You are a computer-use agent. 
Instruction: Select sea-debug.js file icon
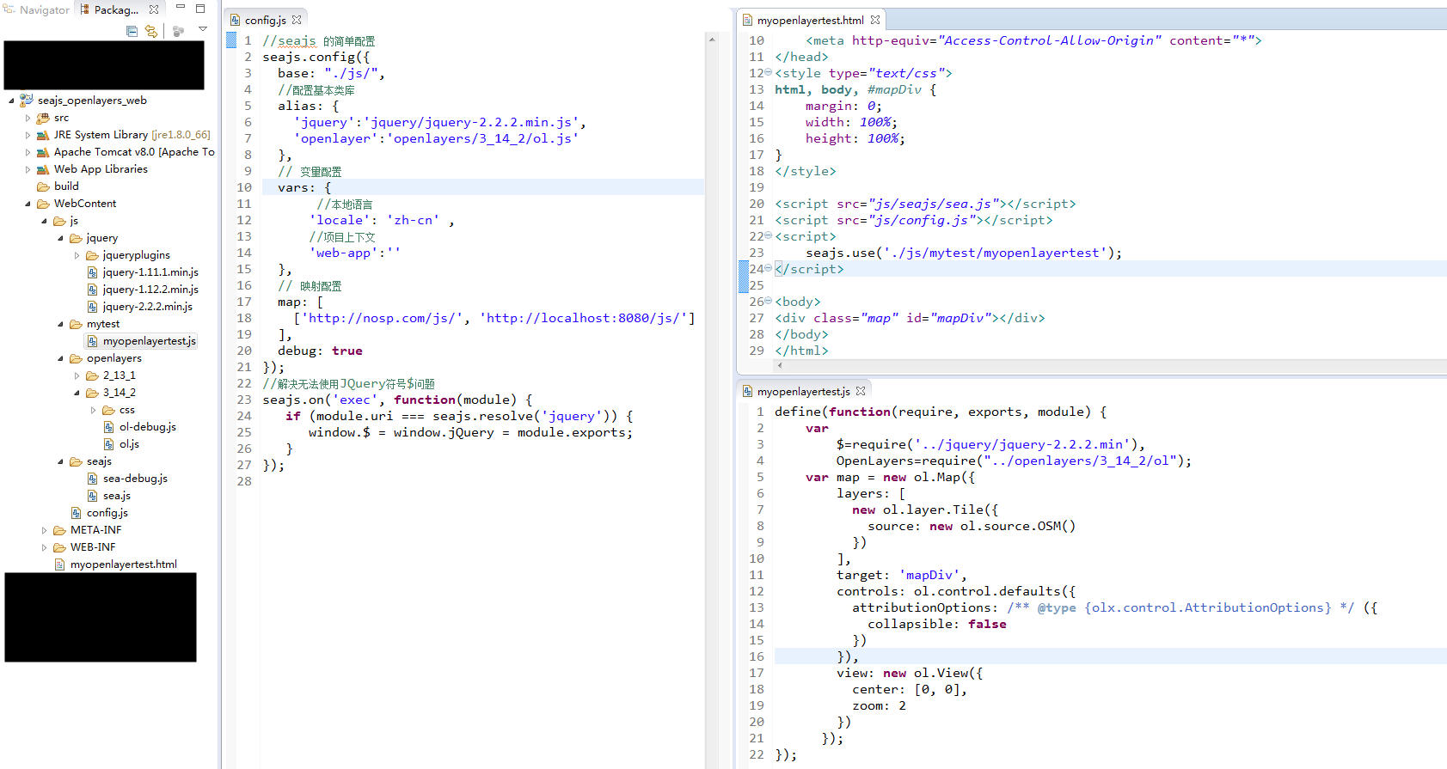pos(92,479)
